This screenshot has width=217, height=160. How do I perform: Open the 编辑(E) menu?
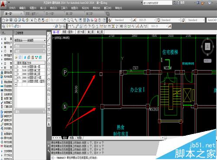click(23, 8)
